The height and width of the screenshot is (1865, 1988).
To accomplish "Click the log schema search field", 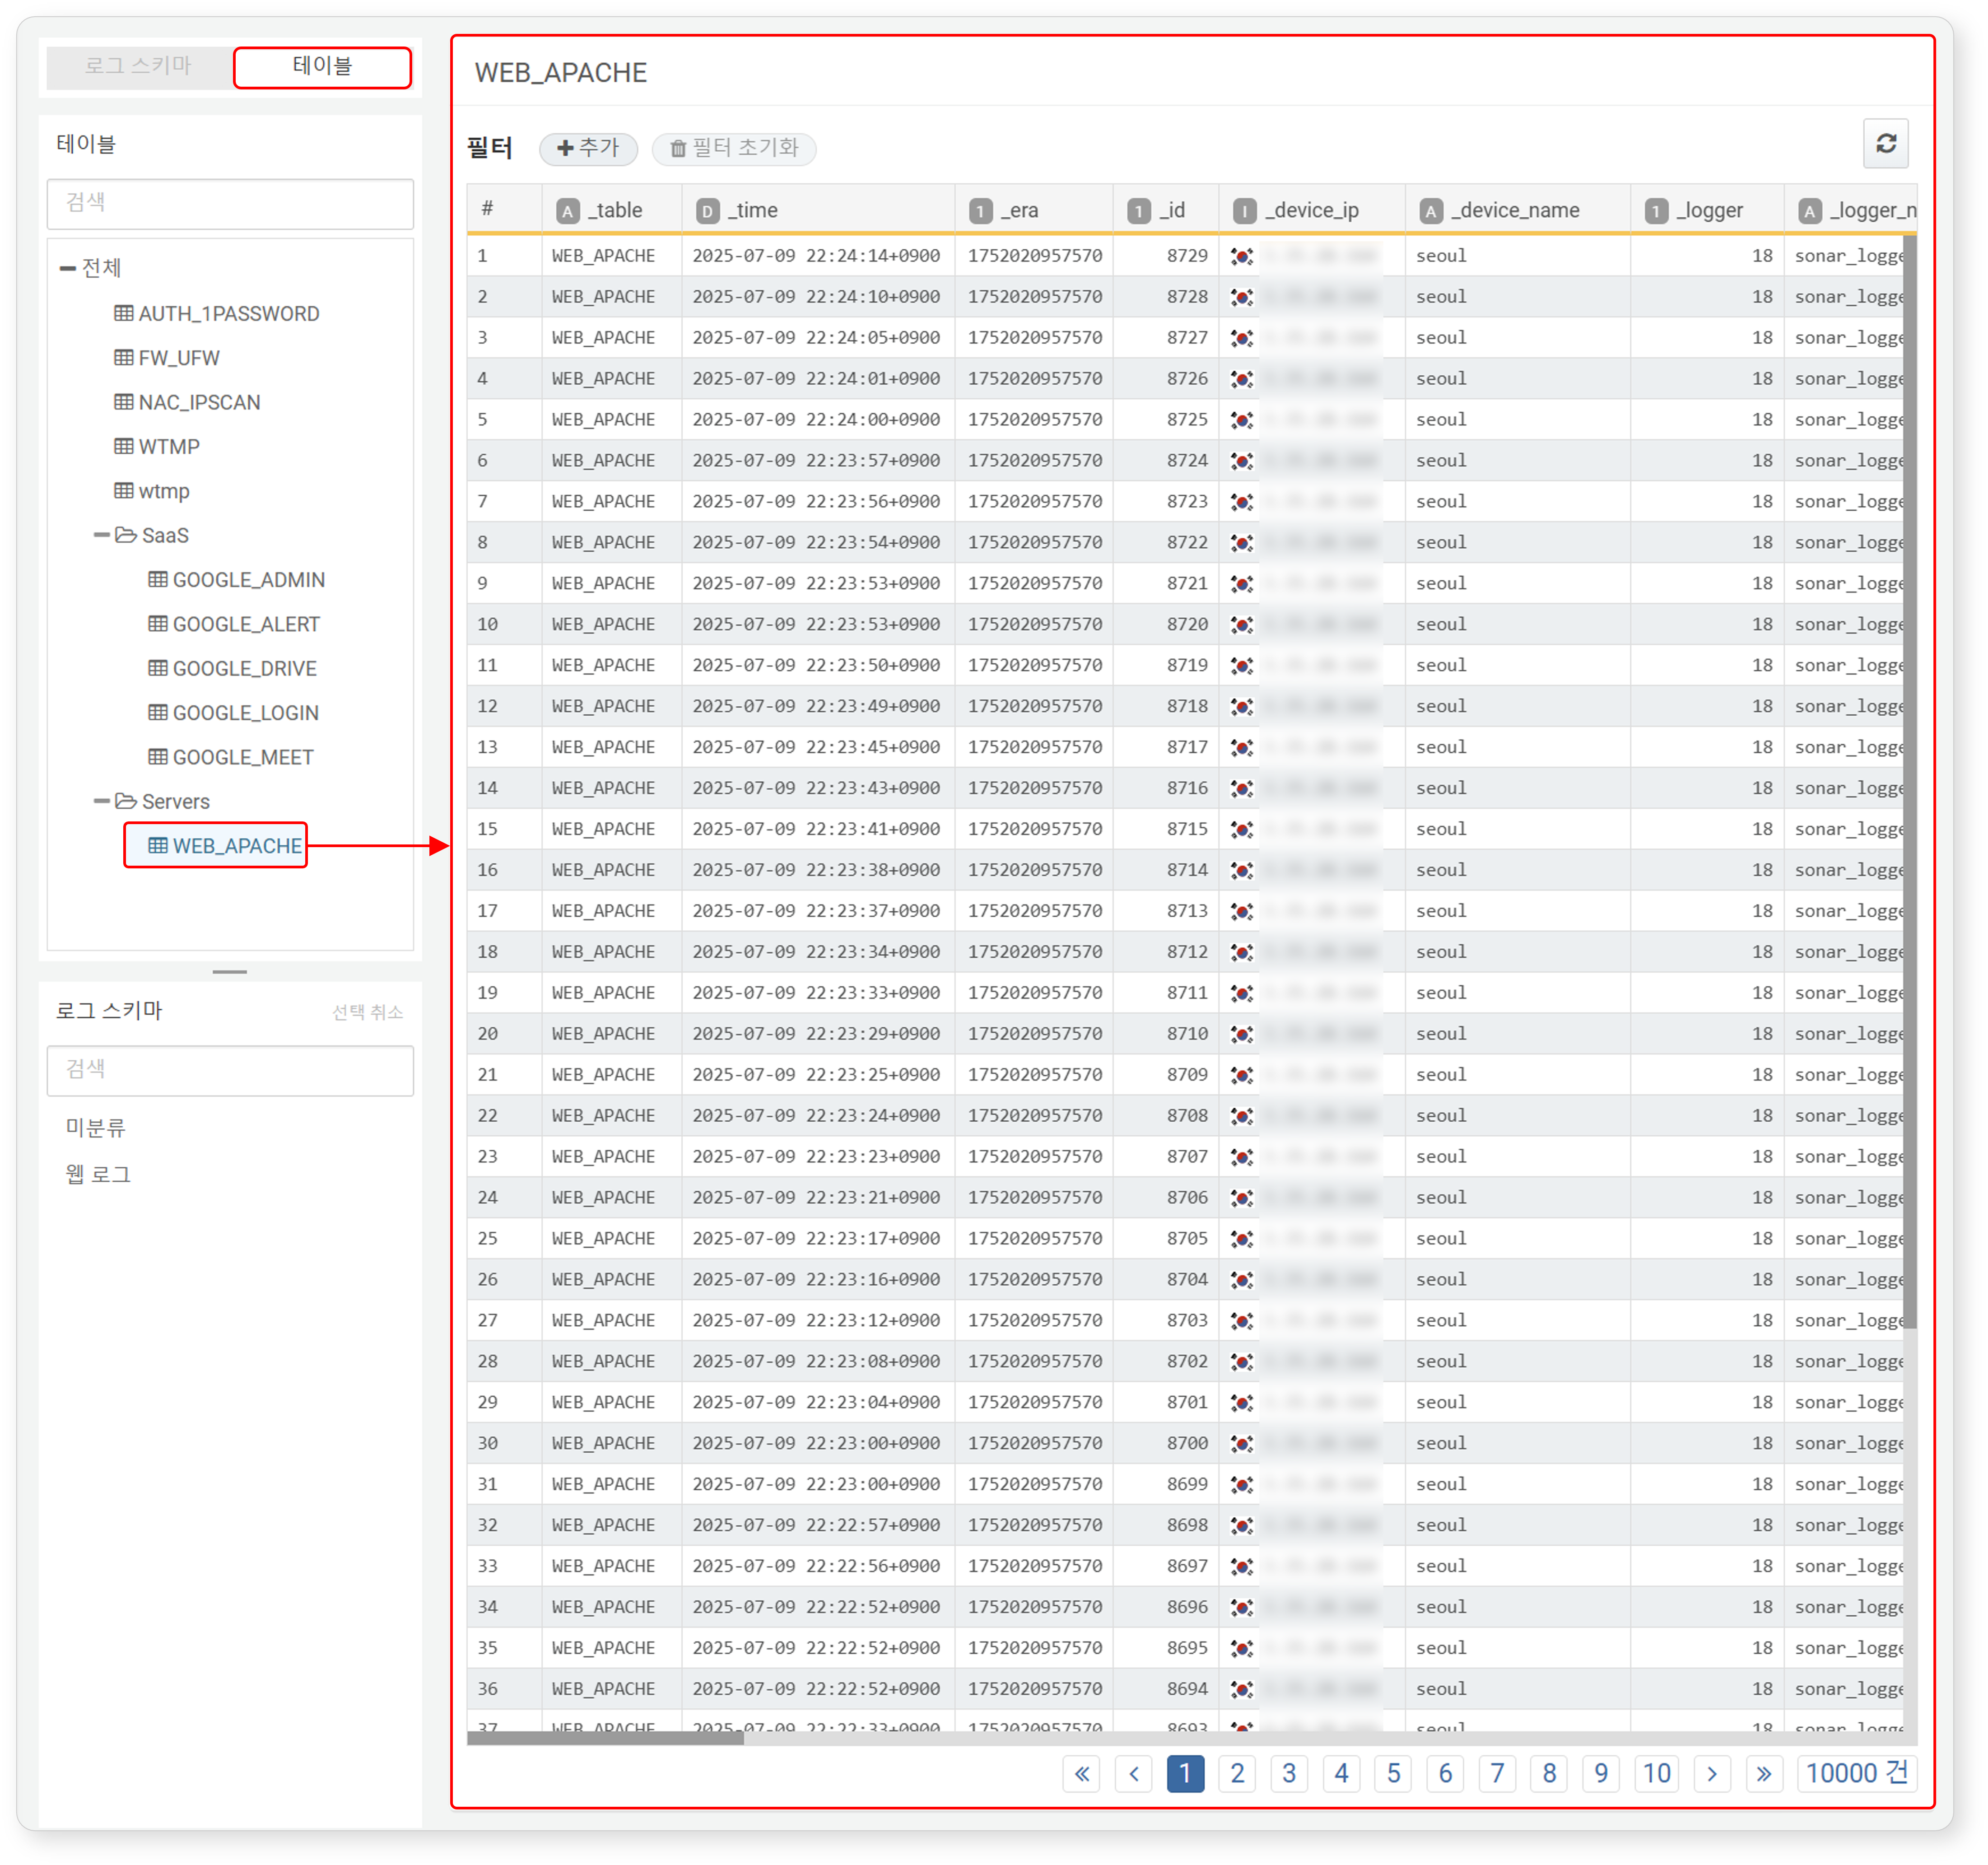I will point(230,1071).
